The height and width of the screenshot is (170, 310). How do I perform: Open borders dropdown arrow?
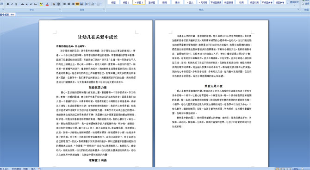(x=101, y=4)
